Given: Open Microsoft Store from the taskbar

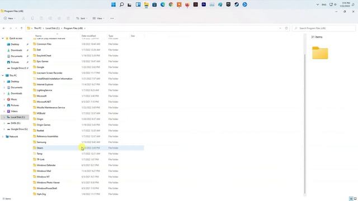Looking at the screenshot, I should (154, 4).
